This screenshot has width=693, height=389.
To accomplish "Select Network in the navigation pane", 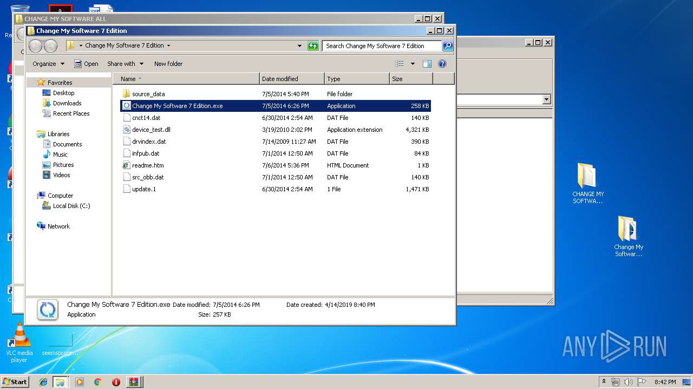I will pos(58,226).
